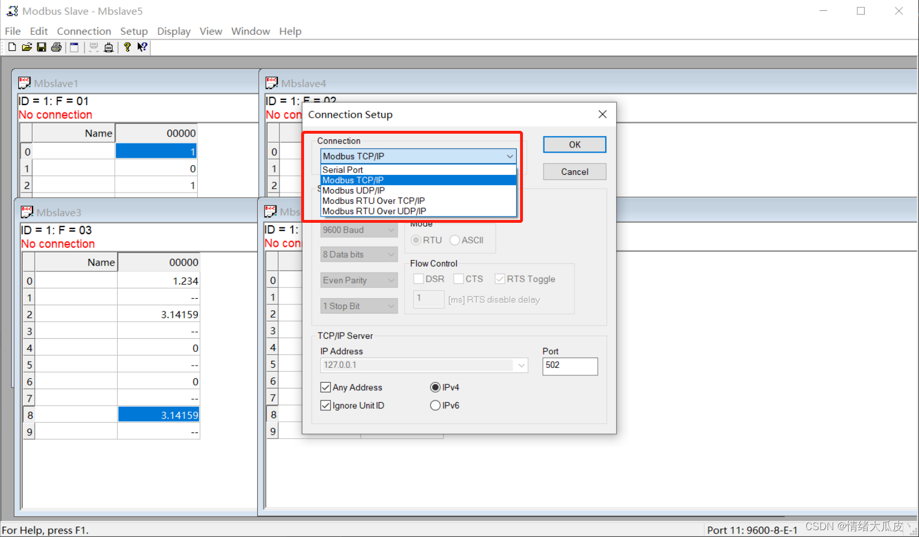
Task: Click the Disconnect plug toolbar icon
Action: (x=109, y=47)
